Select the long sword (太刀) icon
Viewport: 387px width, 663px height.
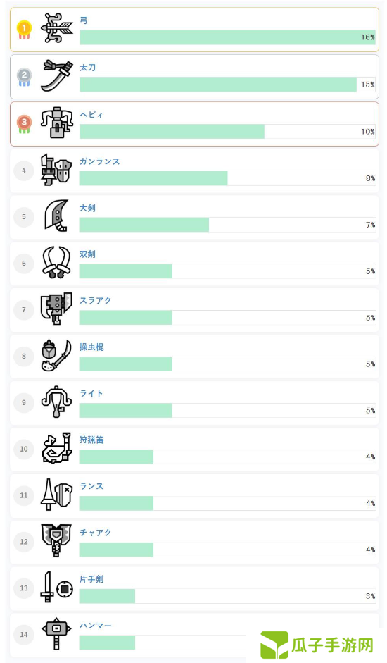pos(57,75)
